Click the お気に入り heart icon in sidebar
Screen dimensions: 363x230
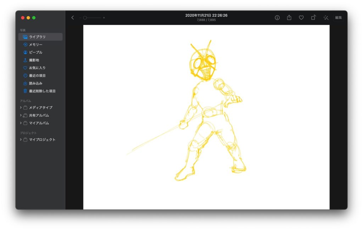(25, 68)
